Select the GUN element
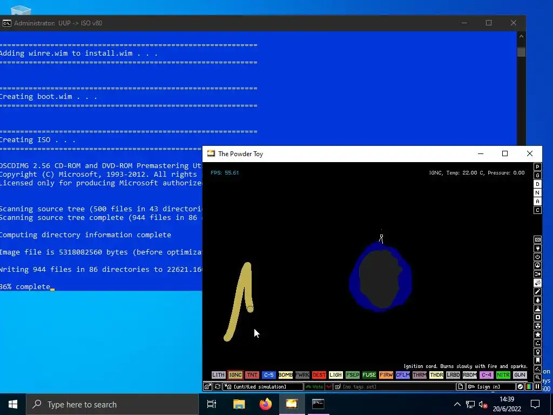This screenshot has height=415, width=553. click(x=520, y=375)
